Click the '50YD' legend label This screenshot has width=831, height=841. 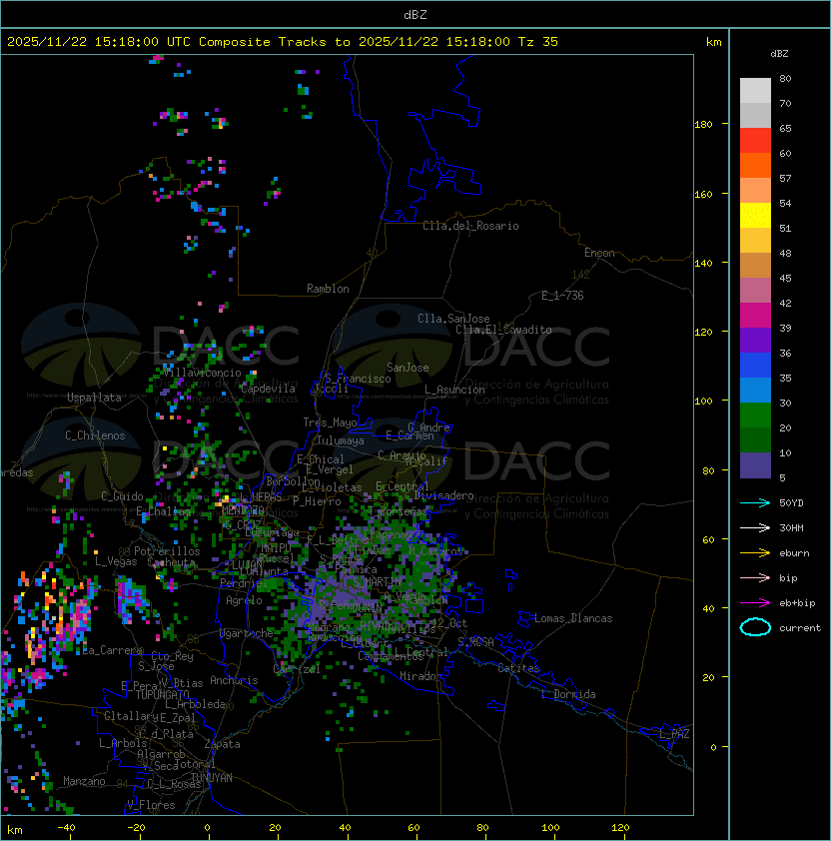click(x=791, y=503)
